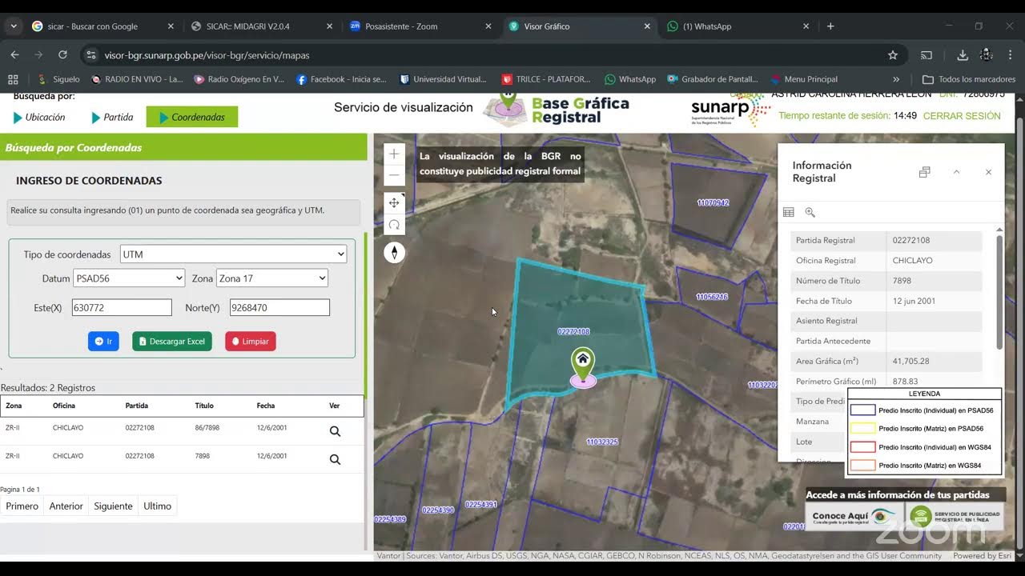Click the zoom-to magnifier in Información Registral
This screenshot has width=1025, height=576.
pyautogui.click(x=810, y=212)
